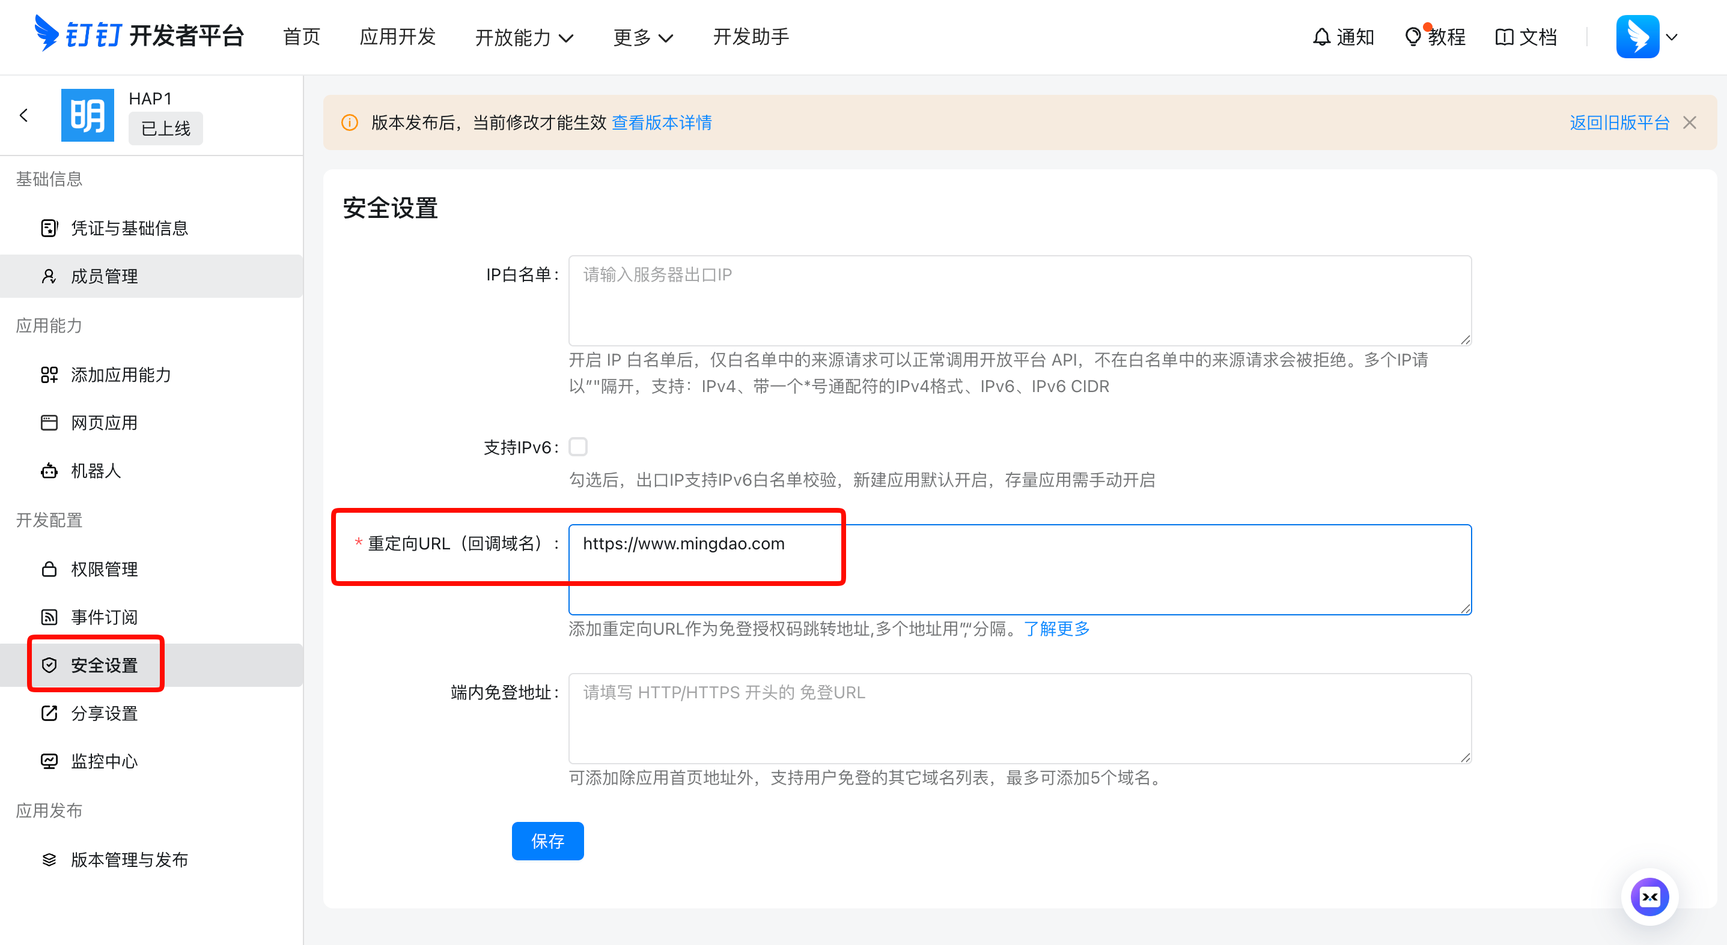Click the orange info icon in banner
The image size is (1727, 945).
[x=349, y=122]
